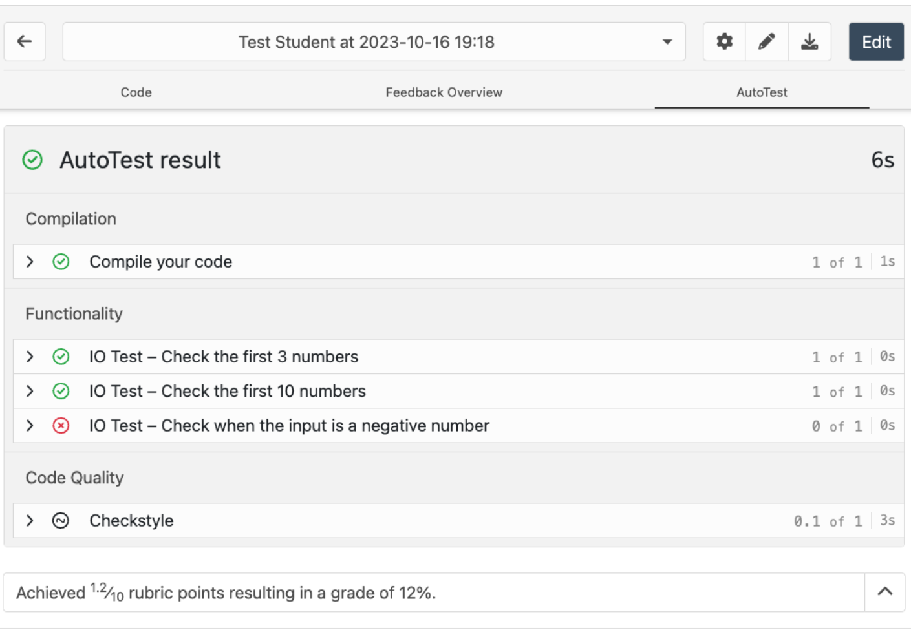The width and height of the screenshot is (911, 630).
Task: Switch to the Feedback Overview tab
Action: (x=444, y=92)
